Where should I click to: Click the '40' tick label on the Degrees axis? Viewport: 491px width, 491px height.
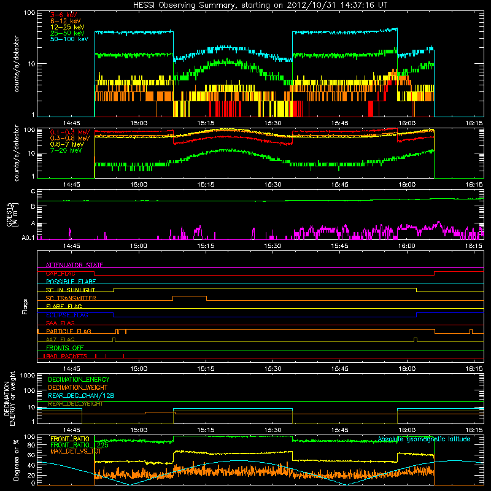[31, 465]
